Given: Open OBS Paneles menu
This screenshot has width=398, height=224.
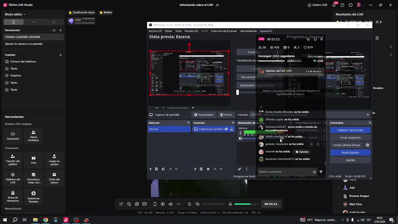Looking at the screenshot, I should point(191,31).
